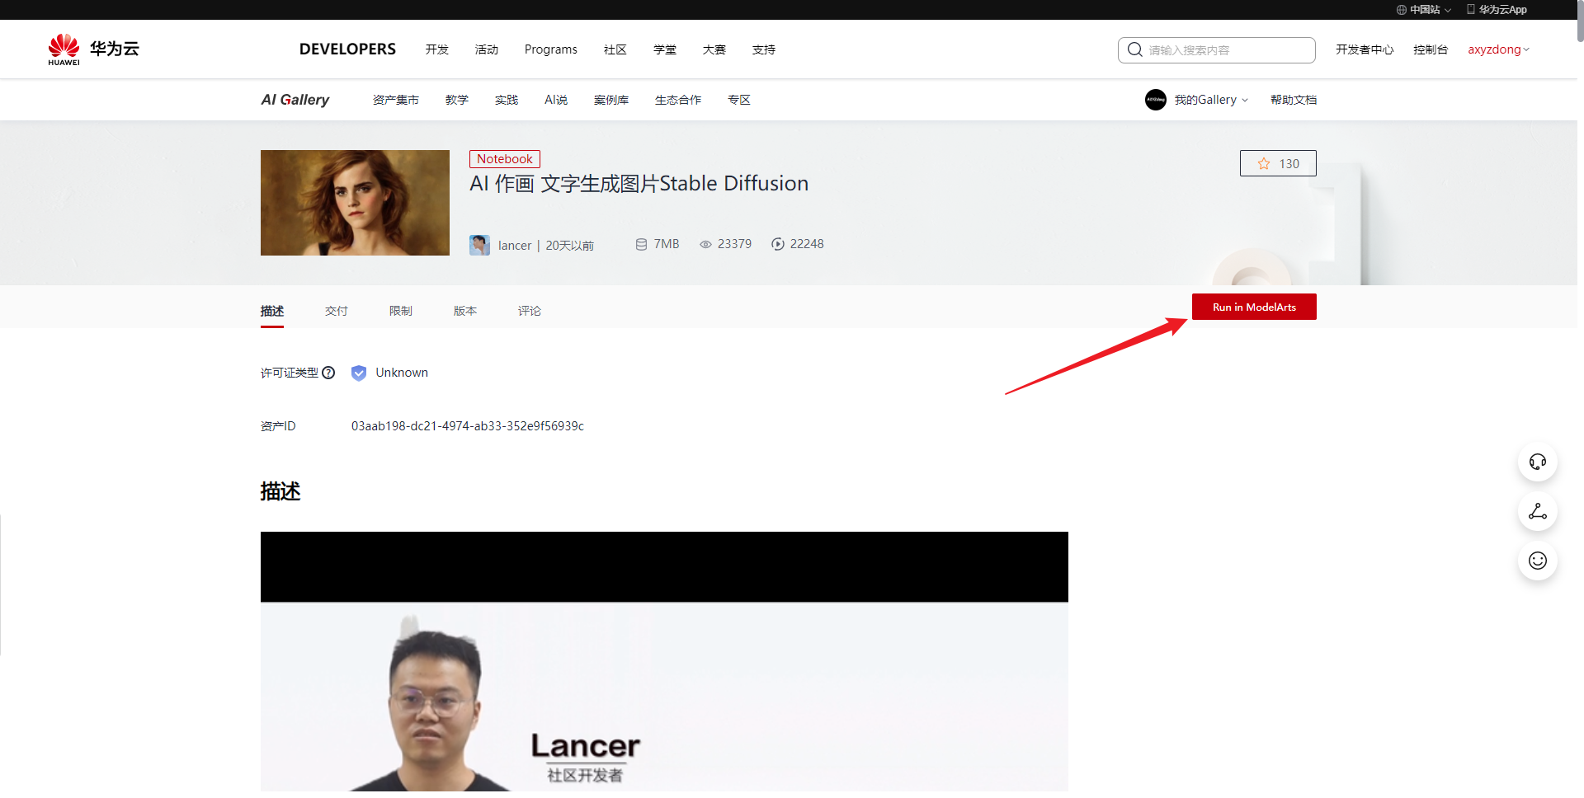Click the AI Gallery logo text
The height and width of the screenshot is (798, 1584).
click(295, 100)
